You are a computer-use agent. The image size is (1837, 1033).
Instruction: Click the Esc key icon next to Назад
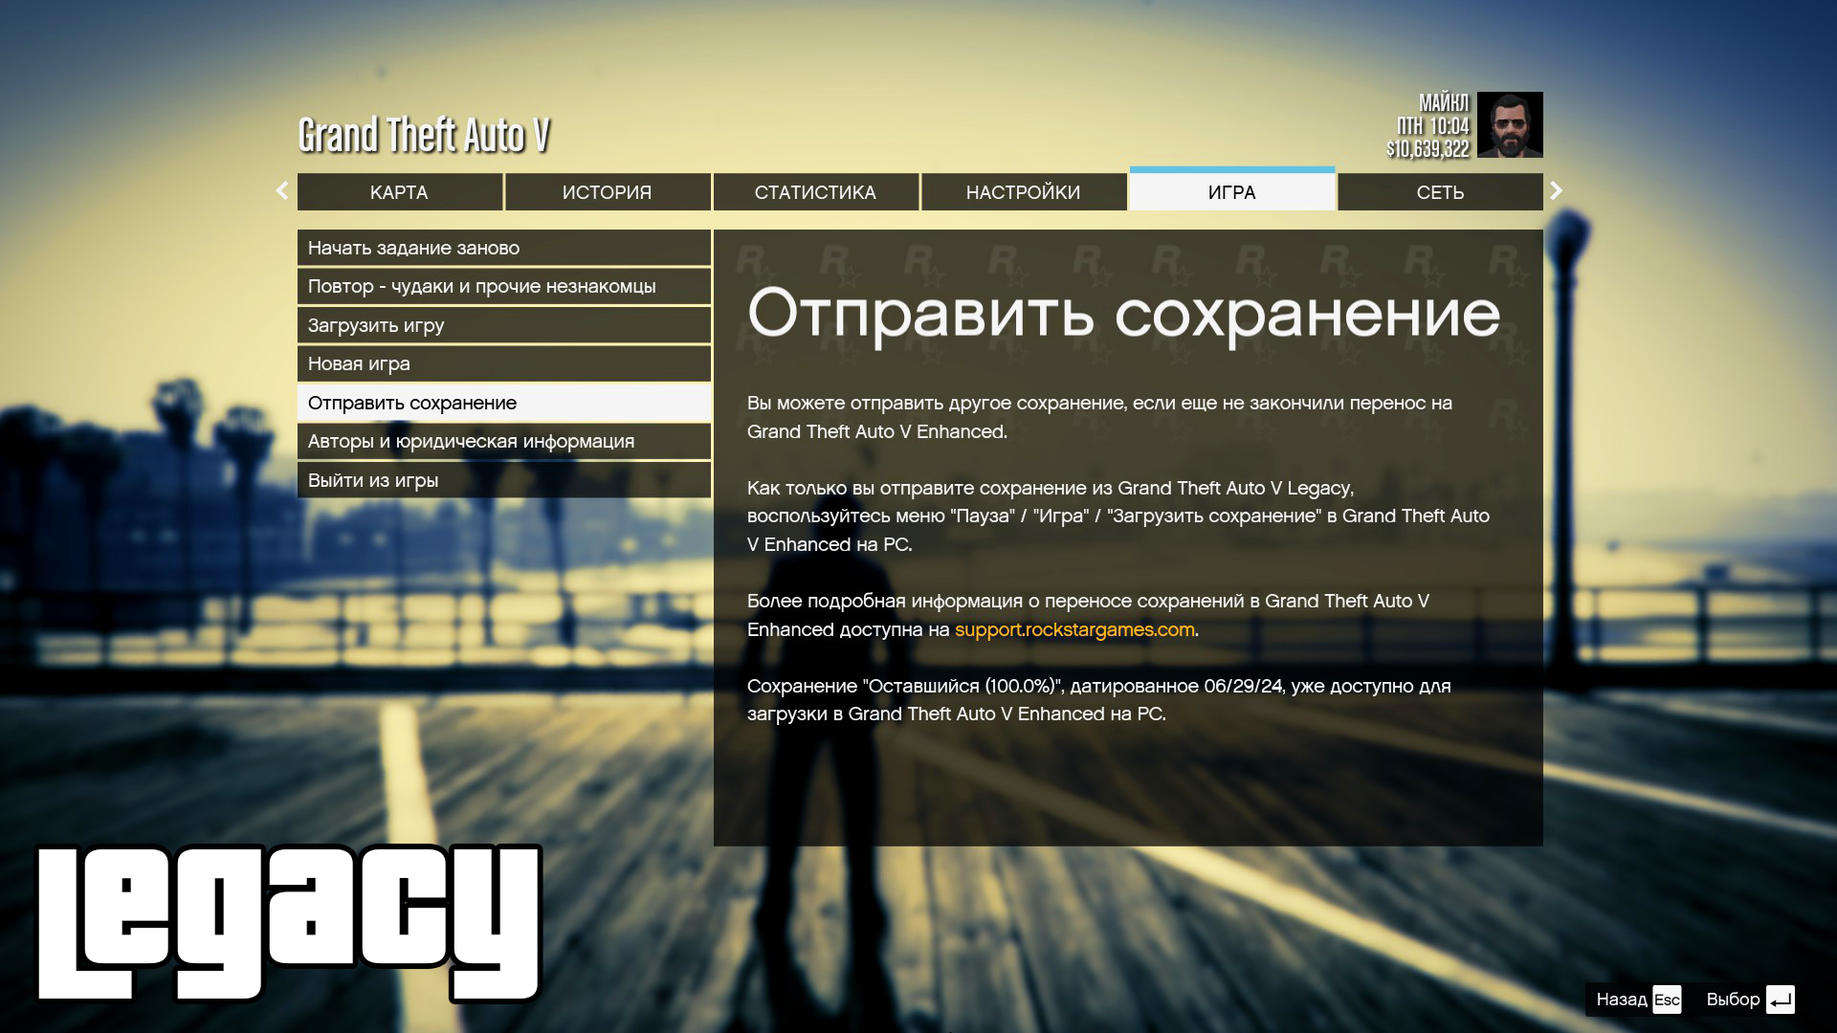pos(1667,1000)
